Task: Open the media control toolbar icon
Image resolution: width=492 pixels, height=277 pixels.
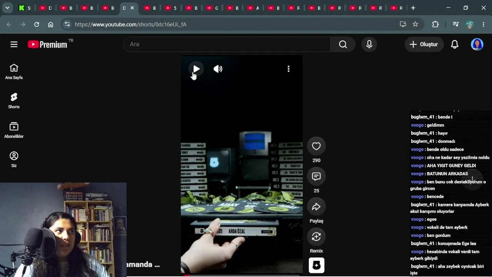Action: click(x=456, y=24)
